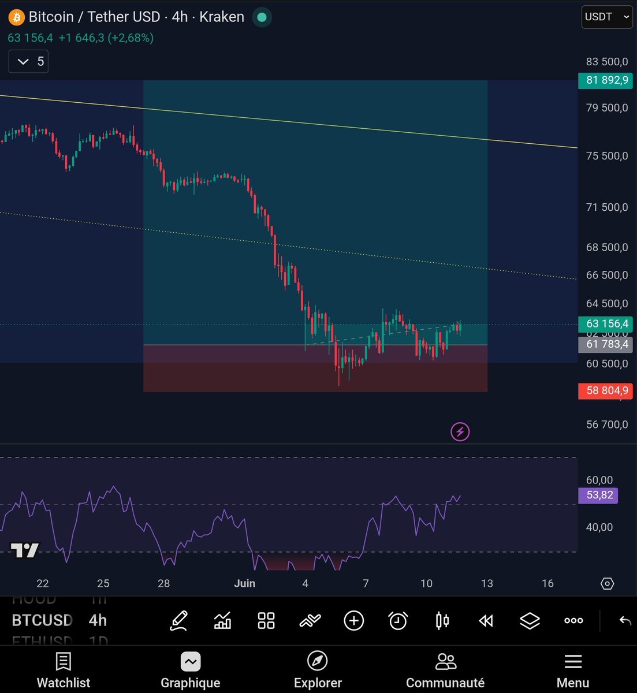The image size is (637, 693).
Task: Open the Watchlist tab
Action: [x=64, y=670]
